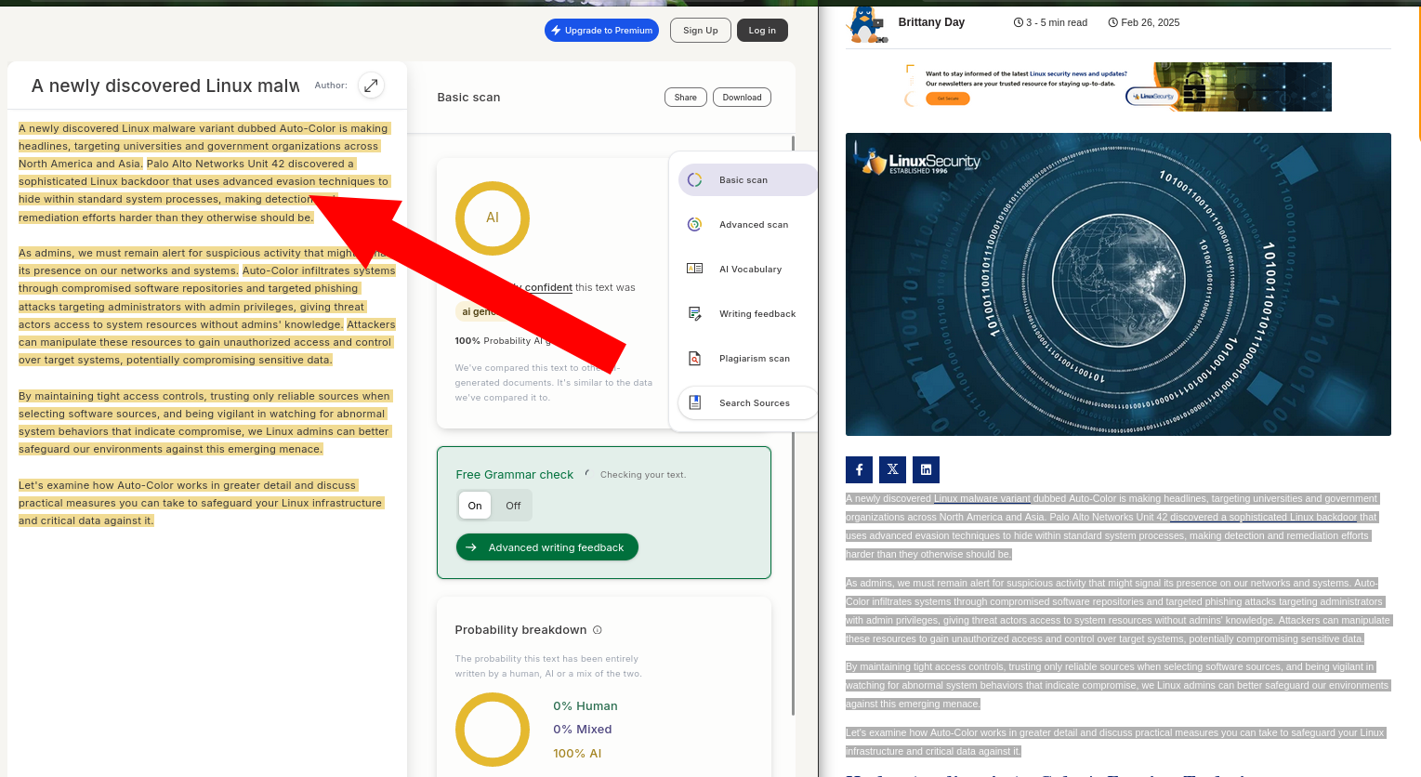This screenshot has width=1421, height=777.
Task: Click the AI Vocabulary book icon
Action: 694,269
